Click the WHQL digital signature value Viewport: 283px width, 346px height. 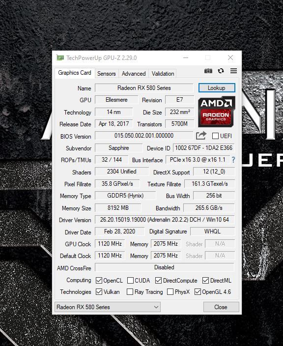pyautogui.click(x=212, y=231)
